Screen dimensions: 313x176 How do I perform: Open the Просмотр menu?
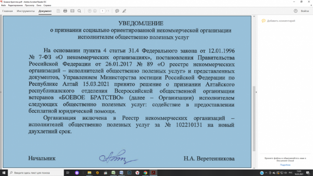point(30,5)
